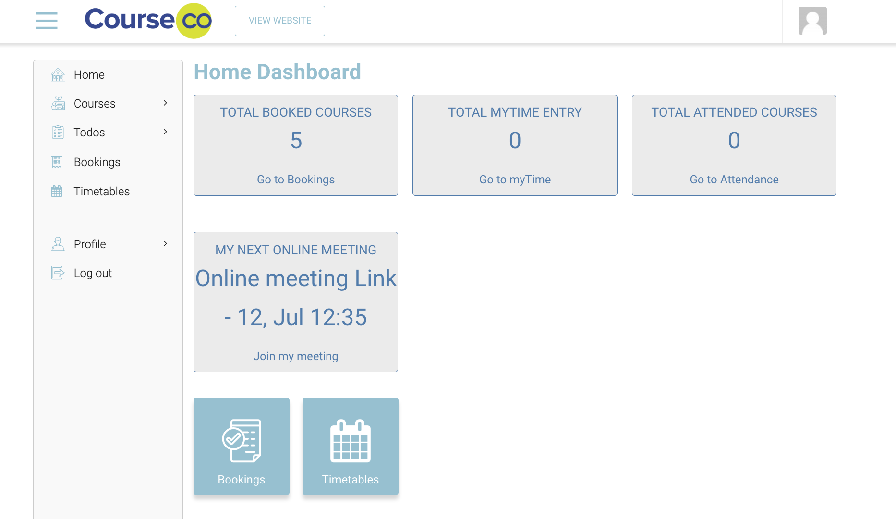Click the Profile person icon in sidebar

[x=58, y=244]
